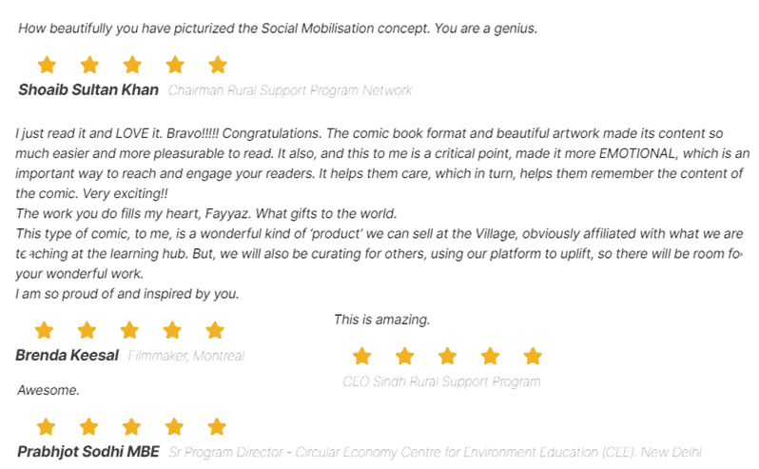Image resolution: width=759 pixels, height=469 pixels.
Task: Click first star under Shoaib Sultan Khan review
Action: (x=47, y=65)
